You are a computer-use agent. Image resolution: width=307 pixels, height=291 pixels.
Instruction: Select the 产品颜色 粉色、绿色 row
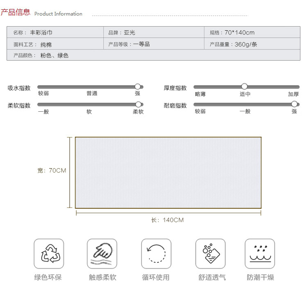click(x=153, y=55)
